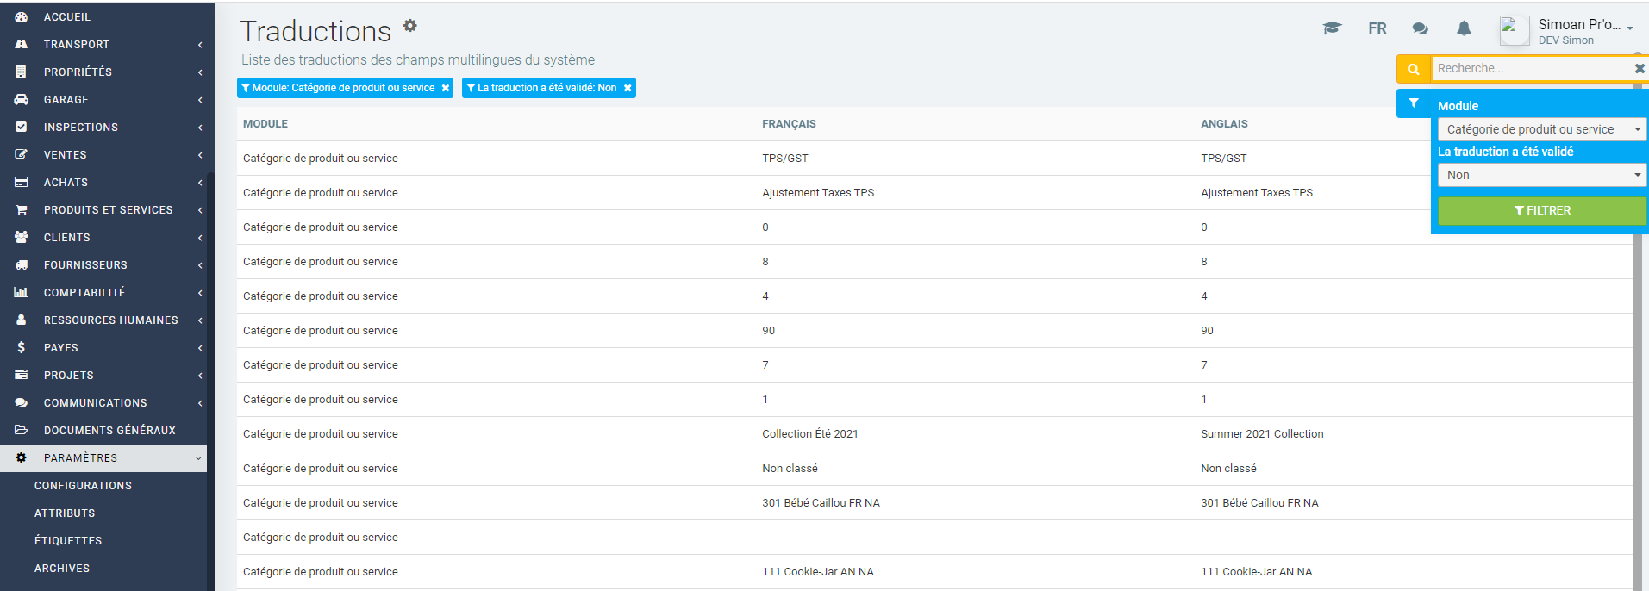Clear the search field with X

coord(1639,68)
